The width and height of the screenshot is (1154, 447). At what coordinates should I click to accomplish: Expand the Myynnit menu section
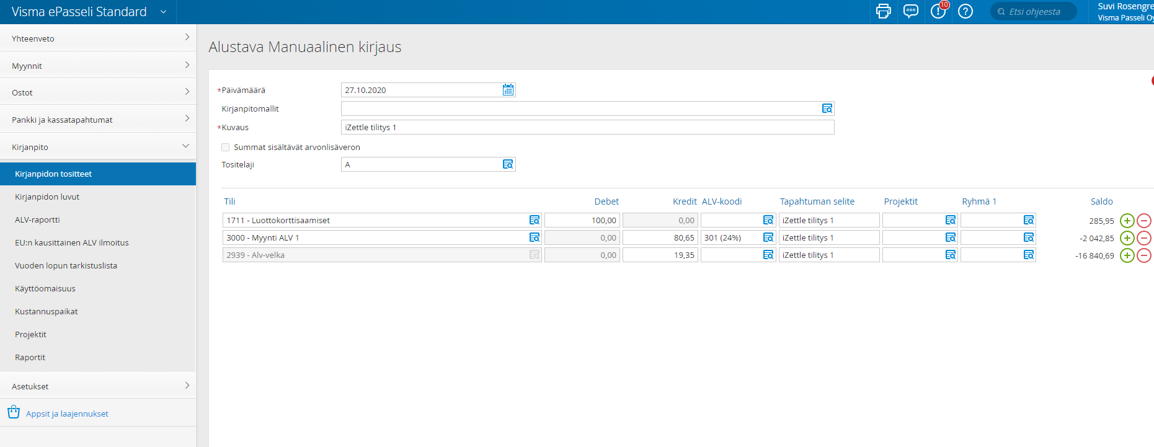point(98,66)
